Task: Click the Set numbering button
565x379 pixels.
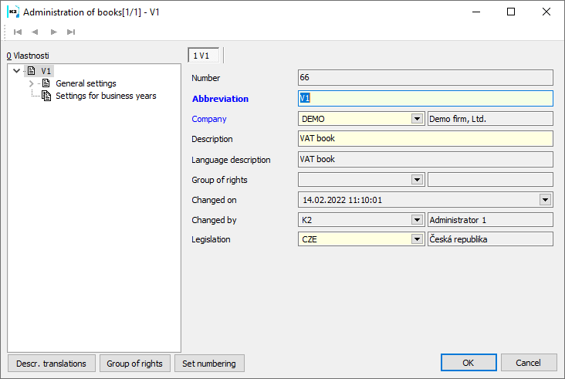Action: click(x=209, y=363)
